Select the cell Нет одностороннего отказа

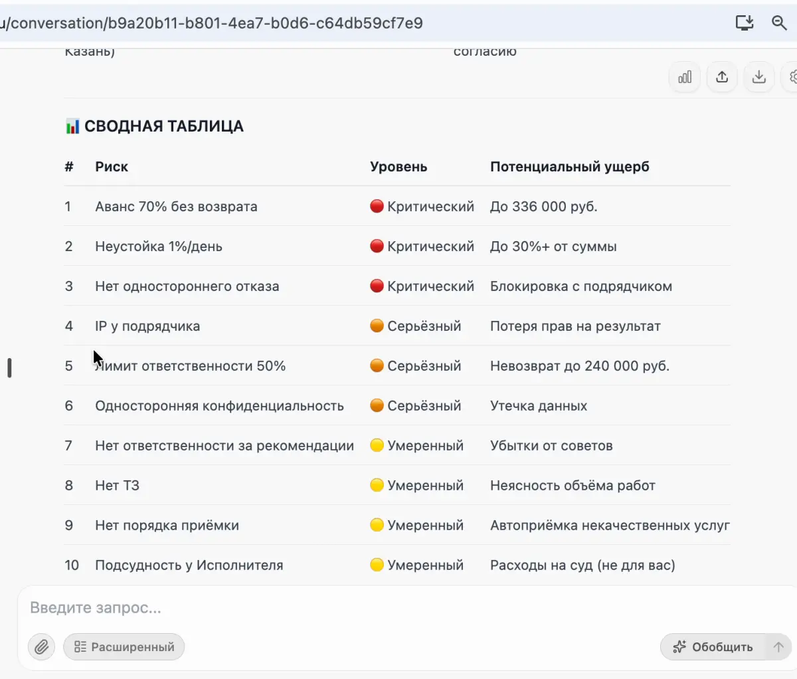tap(187, 286)
